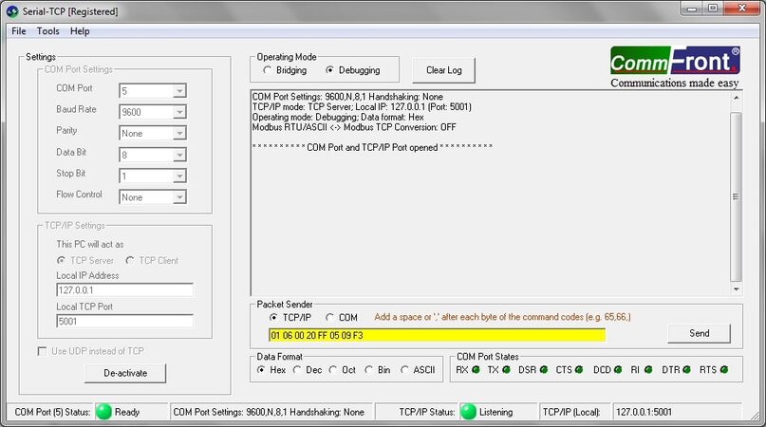Open the COM Port dropdown
The width and height of the screenshot is (766, 427).
(179, 91)
